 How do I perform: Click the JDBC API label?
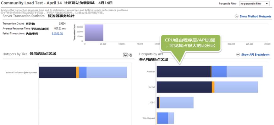pyautogui.click(x=152, y=102)
